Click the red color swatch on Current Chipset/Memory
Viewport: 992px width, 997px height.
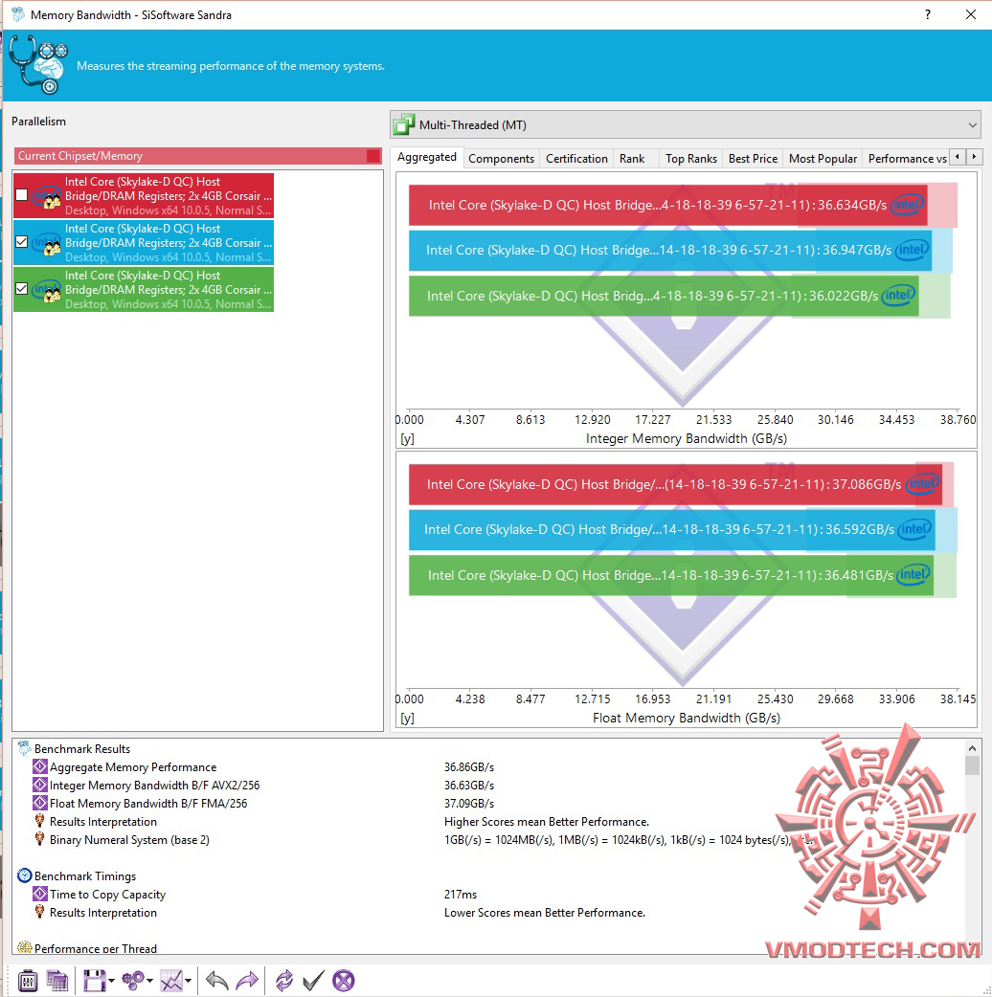[x=373, y=156]
